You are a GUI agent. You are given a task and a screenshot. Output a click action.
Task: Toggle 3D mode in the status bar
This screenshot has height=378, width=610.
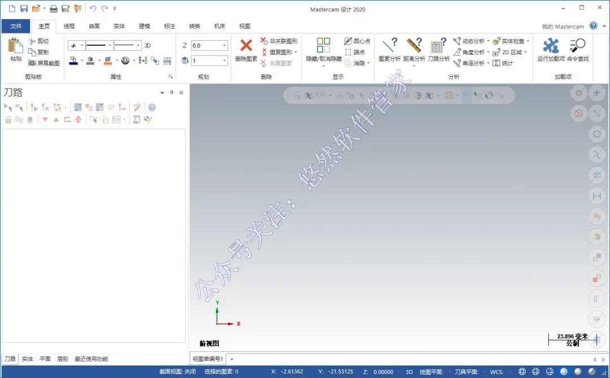(x=409, y=372)
